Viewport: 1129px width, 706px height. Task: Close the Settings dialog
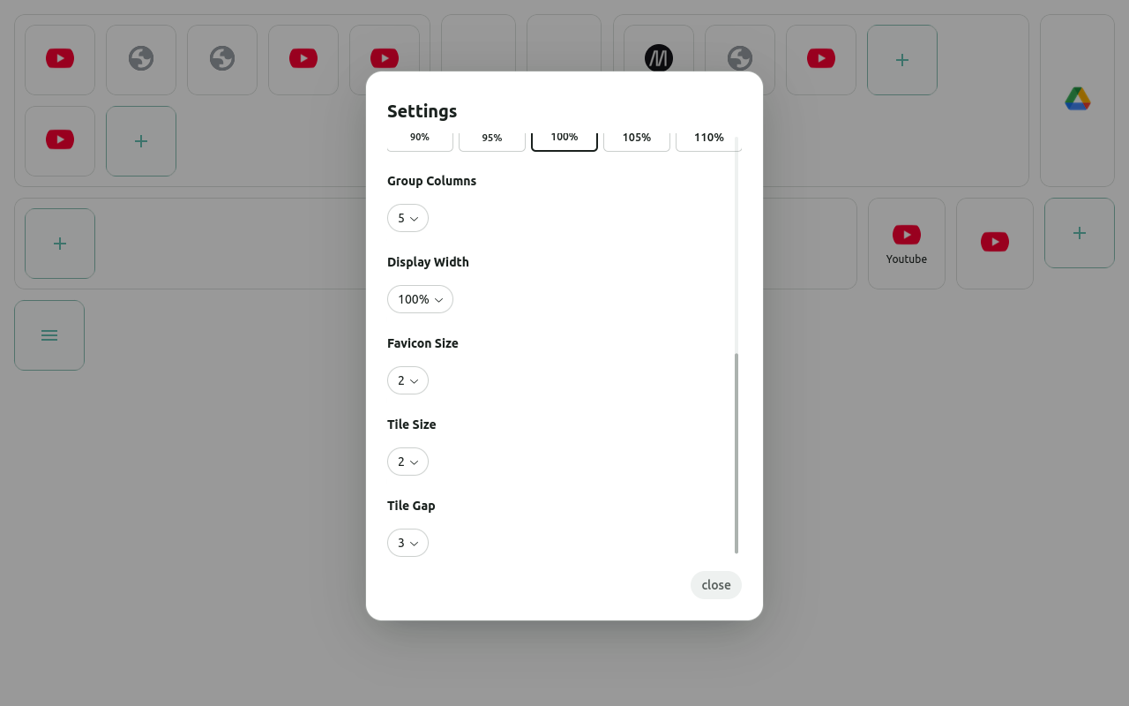(715, 584)
